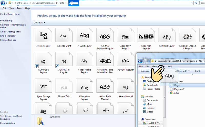The width and height of the screenshot is (205, 127).
Task: Select Local Disk (C:) in navigation pane
Action: [151, 123]
